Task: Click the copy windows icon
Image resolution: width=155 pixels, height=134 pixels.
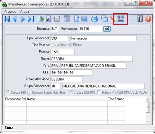Action: point(105,19)
